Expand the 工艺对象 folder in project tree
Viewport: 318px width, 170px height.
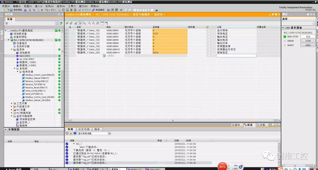pos(12,103)
